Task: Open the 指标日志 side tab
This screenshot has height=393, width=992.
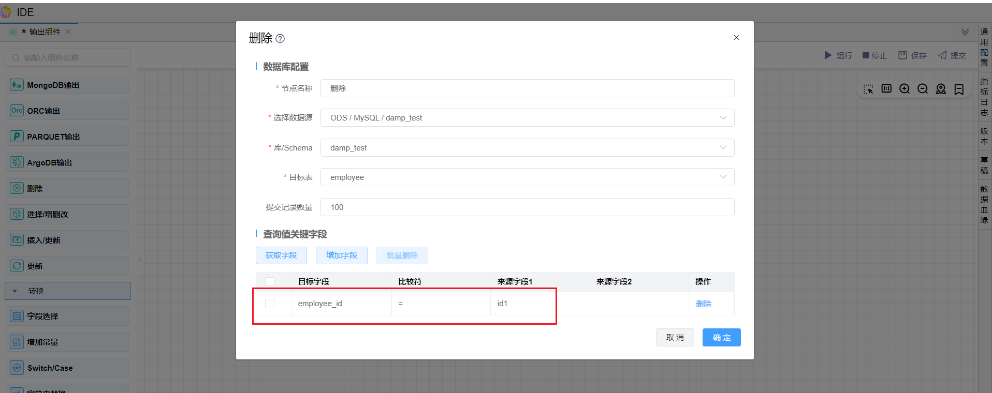Action: click(x=984, y=97)
